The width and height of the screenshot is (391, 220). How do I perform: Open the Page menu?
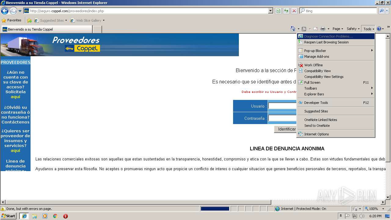pyautogui.click(x=338, y=29)
